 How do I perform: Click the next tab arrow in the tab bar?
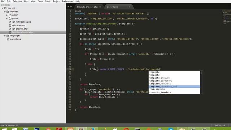(x=71, y=6)
